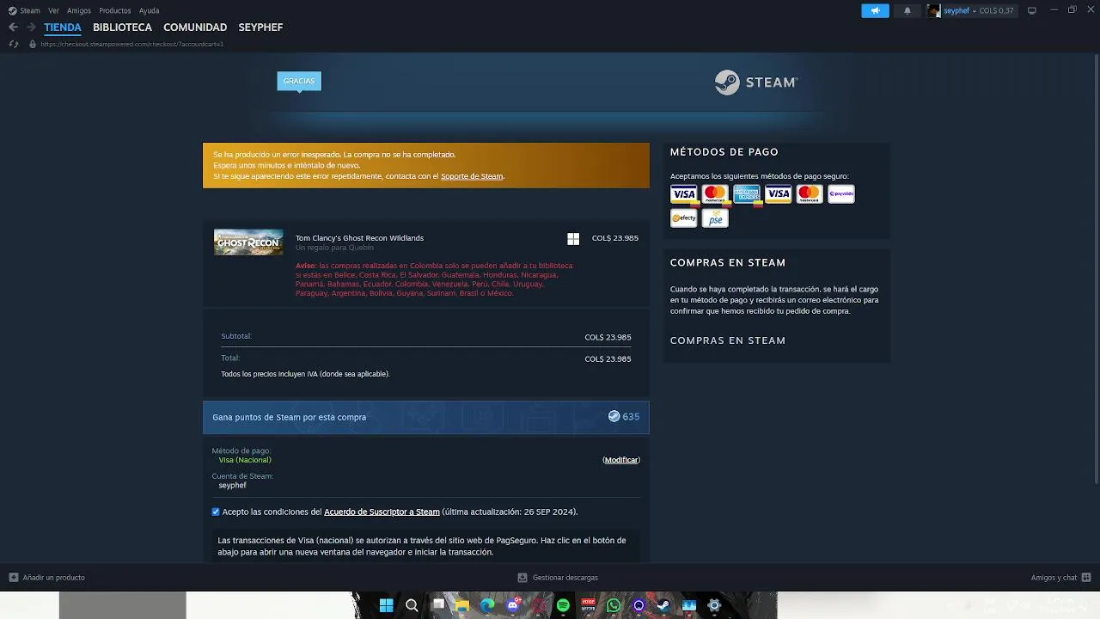Click the wallet balance COL$ 0,37
This screenshot has width=1100, height=619.
[x=996, y=10]
